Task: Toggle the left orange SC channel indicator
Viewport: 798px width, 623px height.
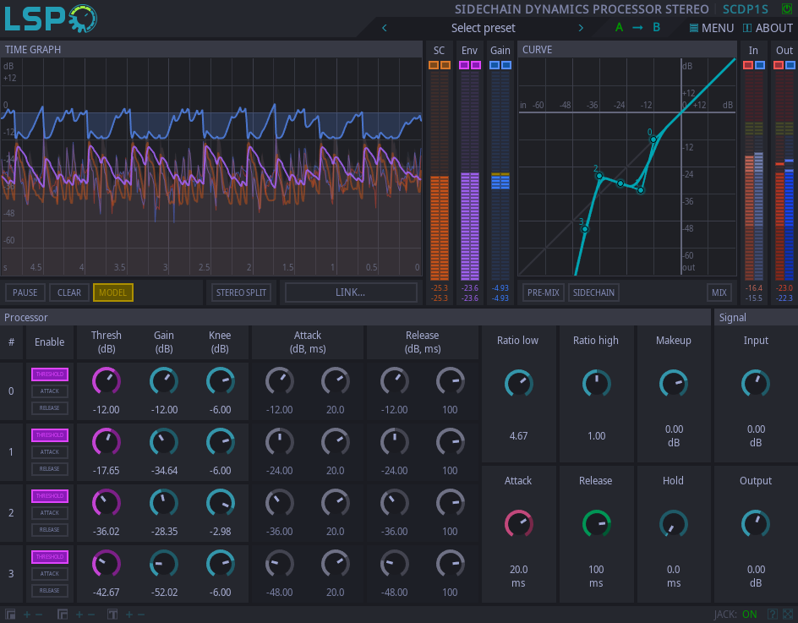Action: [433, 65]
